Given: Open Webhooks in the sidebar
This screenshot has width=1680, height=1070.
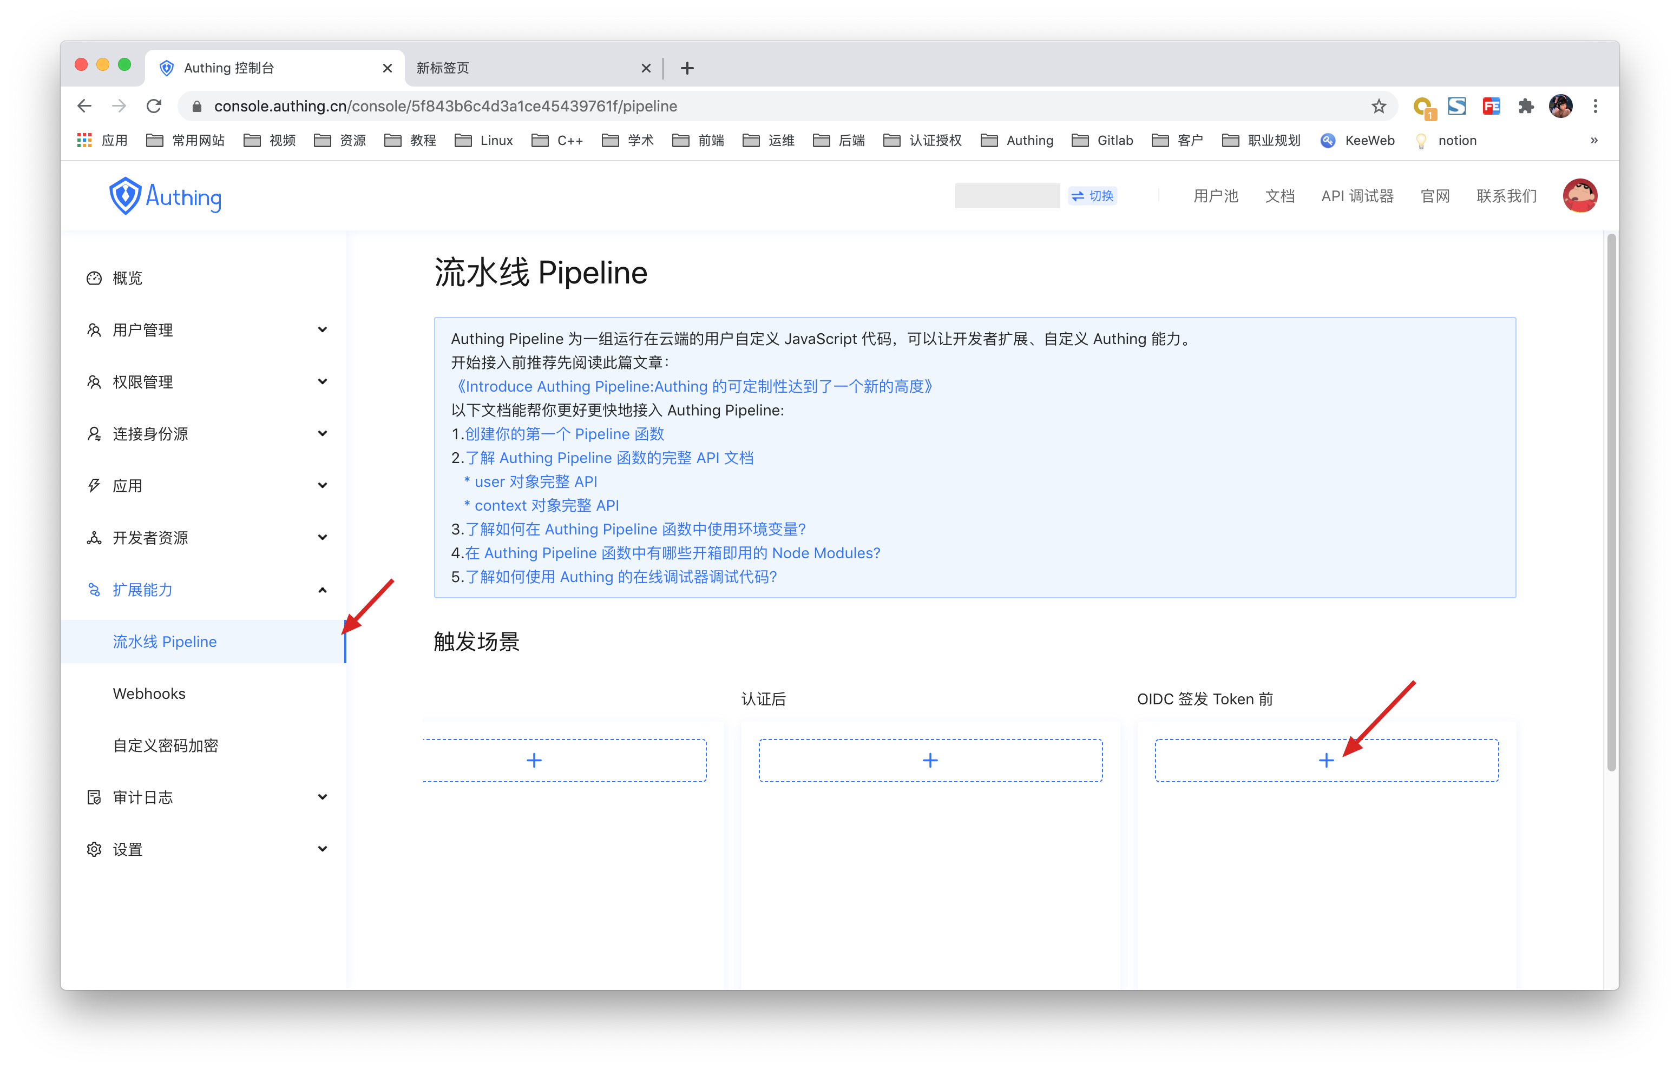Looking at the screenshot, I should pos(149,693).
